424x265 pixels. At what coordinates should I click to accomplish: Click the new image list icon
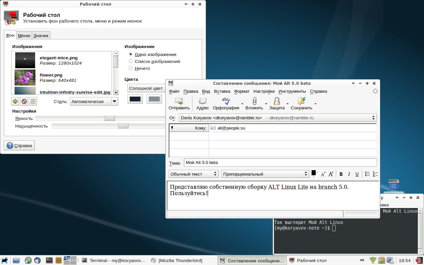click(33, 101)
